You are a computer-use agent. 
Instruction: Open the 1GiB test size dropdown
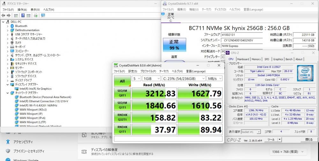click(151, 78)
